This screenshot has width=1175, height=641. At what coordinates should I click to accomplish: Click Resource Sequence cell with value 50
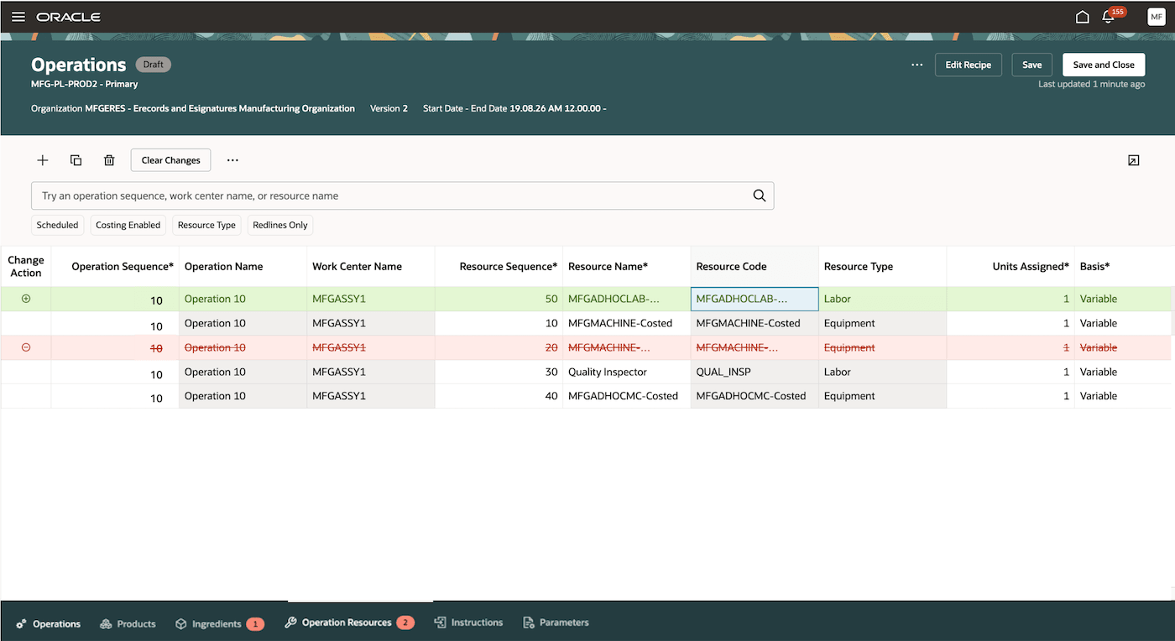click(x=499, y=299)
